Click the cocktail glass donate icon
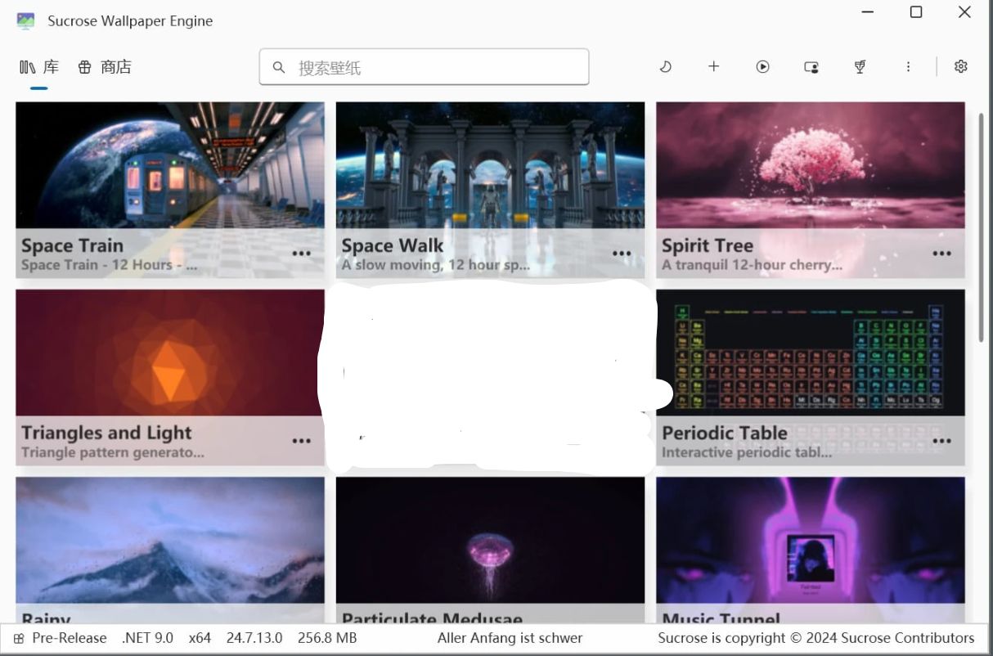The width and height of the screenshot is (993, 656). pyautogui.click(x=860, y=66)
